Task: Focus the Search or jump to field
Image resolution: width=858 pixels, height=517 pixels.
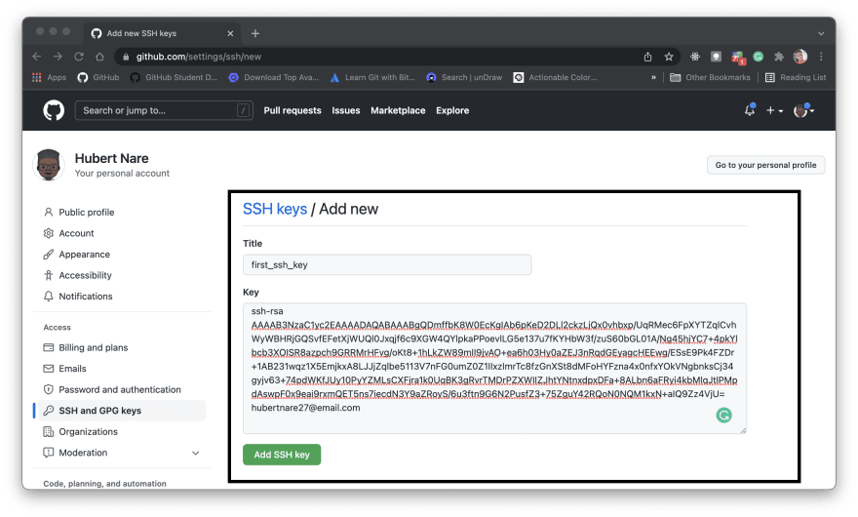Action: pyautogui.click(x=164, y=110)
